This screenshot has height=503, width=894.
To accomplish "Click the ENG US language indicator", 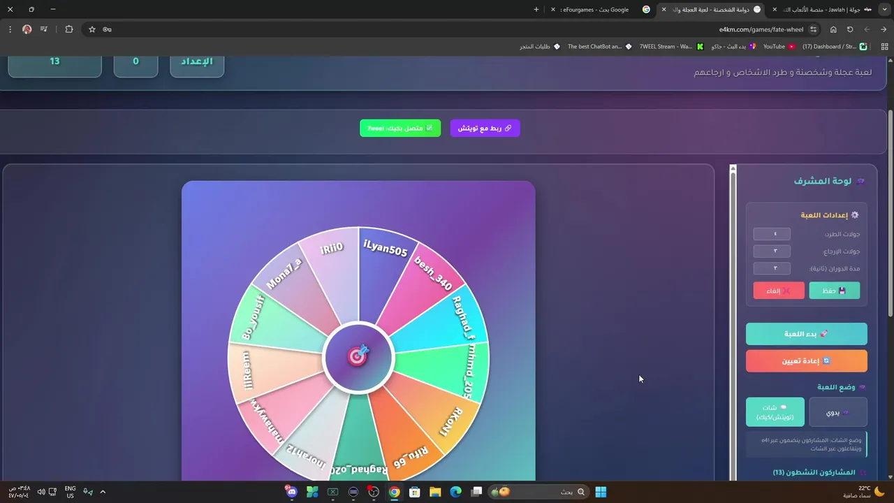I will pyautogui.click(x=70, y=492).
